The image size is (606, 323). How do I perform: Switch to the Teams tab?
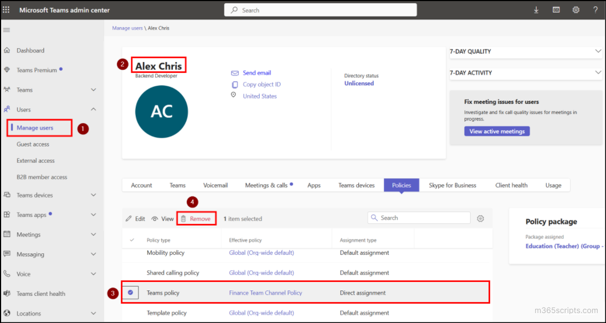[177, 185]
